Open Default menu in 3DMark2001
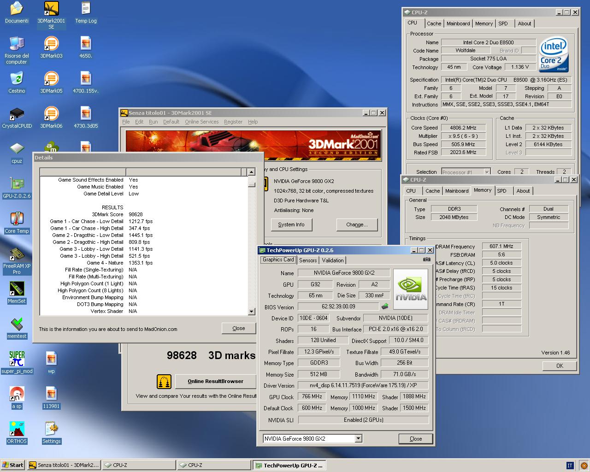The height and width of the screenshot is (472, 590). pyautogui.click(x=171, y=122)
